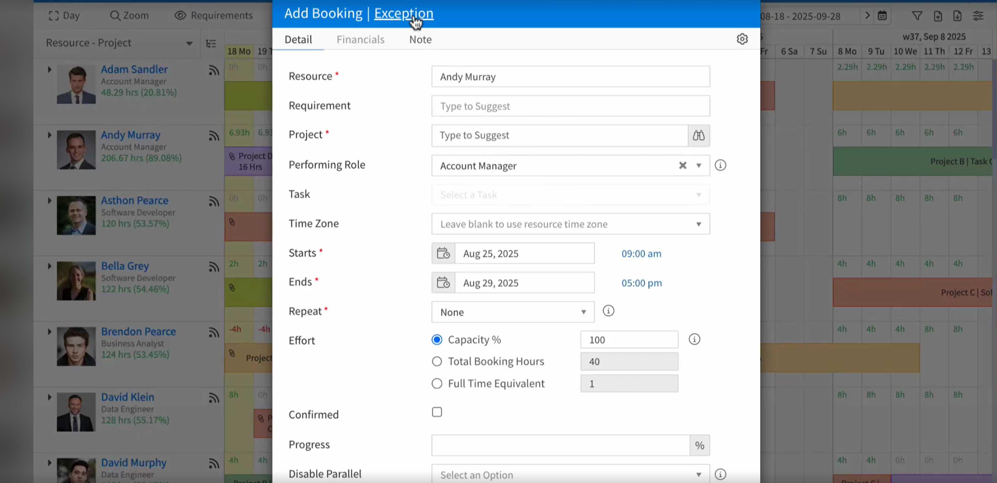Select the Full Time Equivalent radio button
The width and height of the screenshot is (997, 483).
[x=437, y=384]
